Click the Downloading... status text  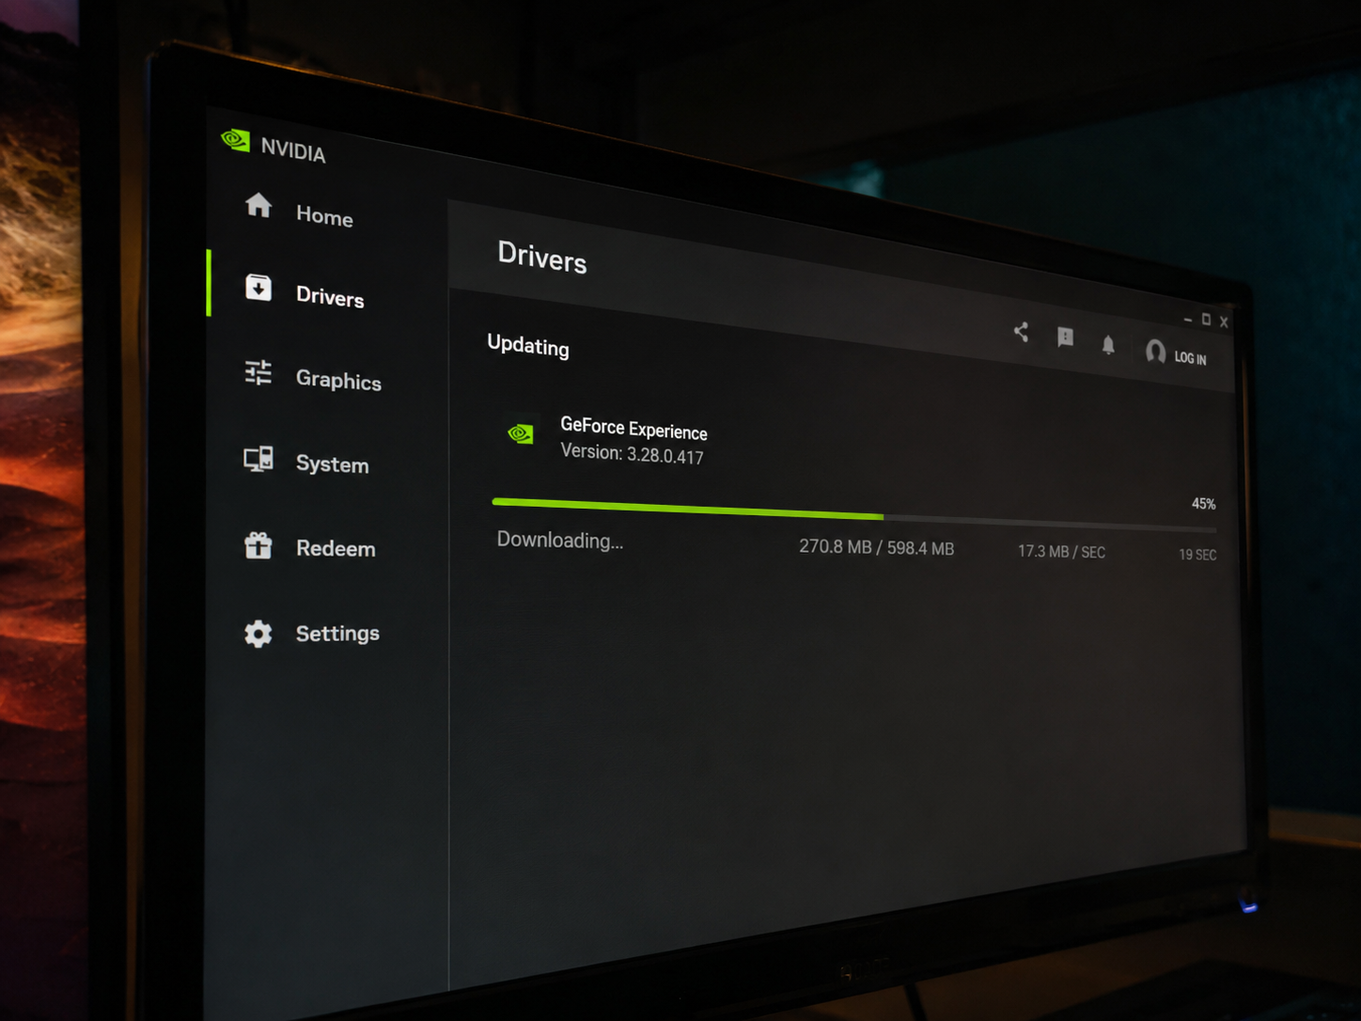point(560,541)
